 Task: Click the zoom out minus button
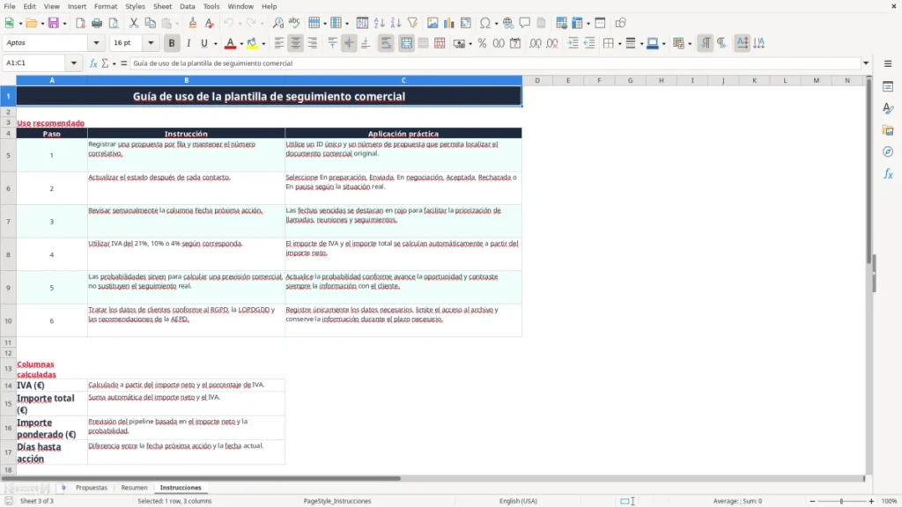tap(812, 501)
